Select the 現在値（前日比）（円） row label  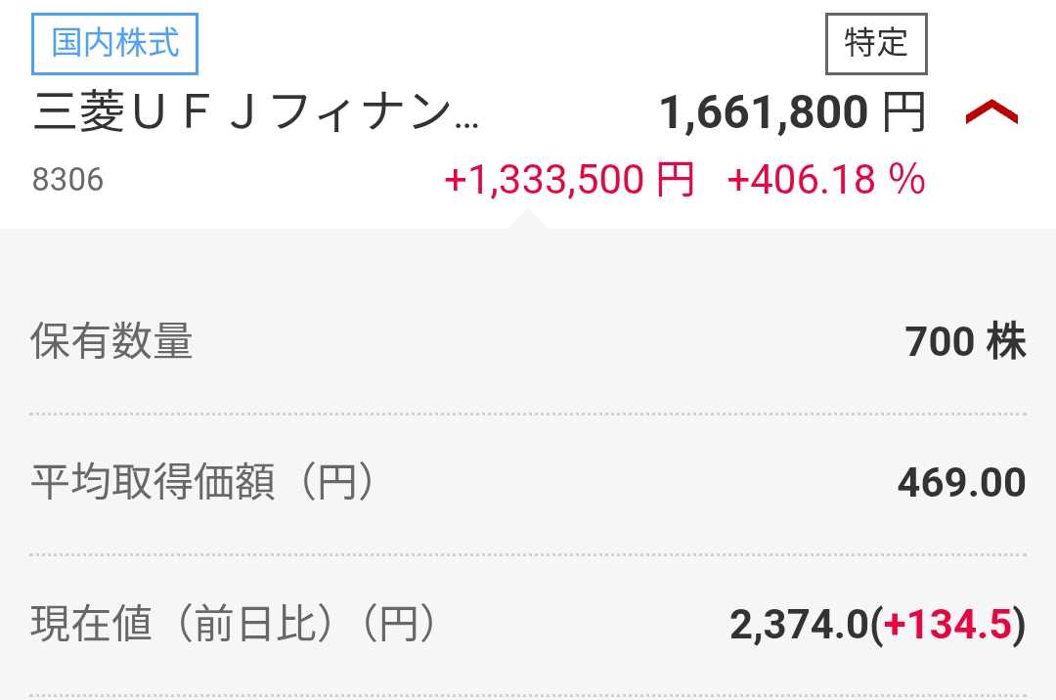(232, 625)
